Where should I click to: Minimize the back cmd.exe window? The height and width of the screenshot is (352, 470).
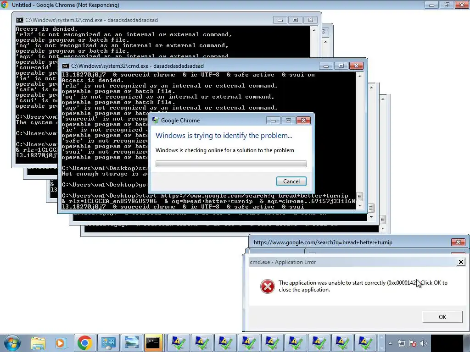point(280,20)
